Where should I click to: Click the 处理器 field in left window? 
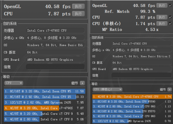tap(55, 30)
